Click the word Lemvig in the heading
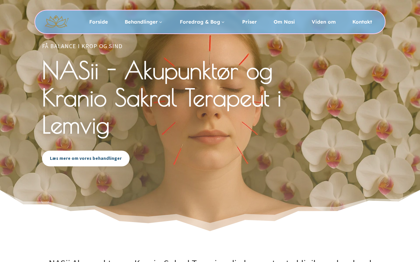Screen dimensions: 420x262 (76, 125)
